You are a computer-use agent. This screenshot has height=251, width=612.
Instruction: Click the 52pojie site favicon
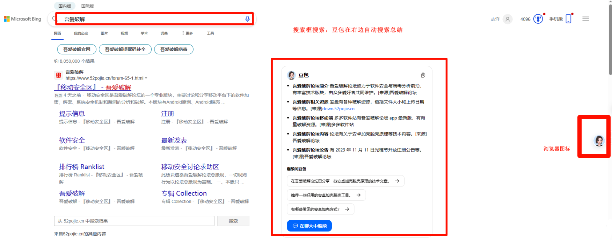click(58, 75)
